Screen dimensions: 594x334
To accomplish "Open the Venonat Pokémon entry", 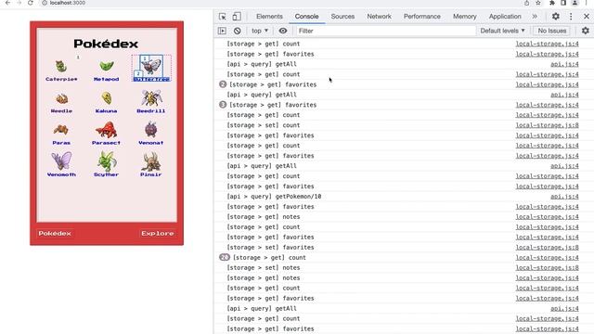I will pos(151,134).
